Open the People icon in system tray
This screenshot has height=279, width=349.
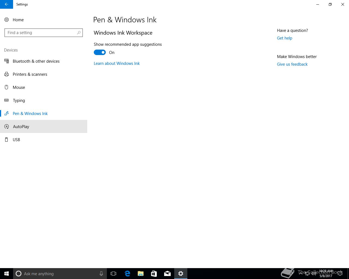pyautogui.click(x=291, y=274)
